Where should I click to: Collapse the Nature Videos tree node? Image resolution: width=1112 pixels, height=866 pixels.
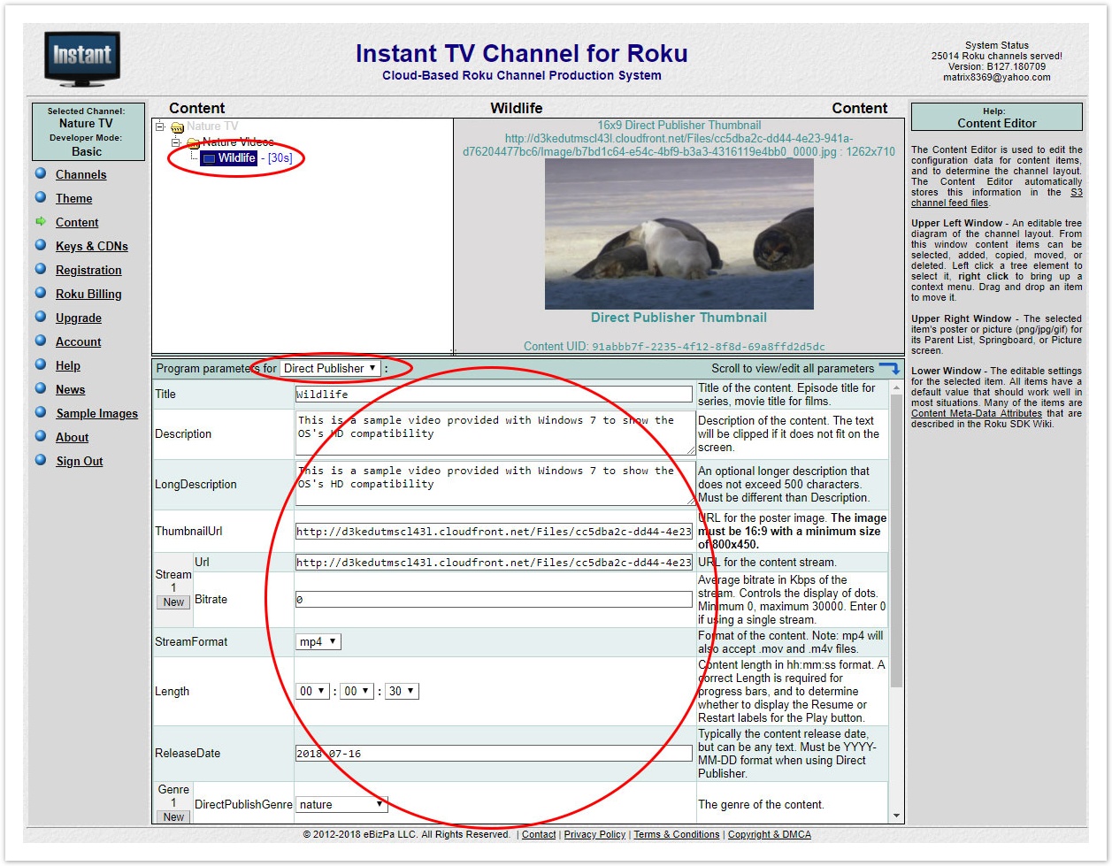[176, 142]
